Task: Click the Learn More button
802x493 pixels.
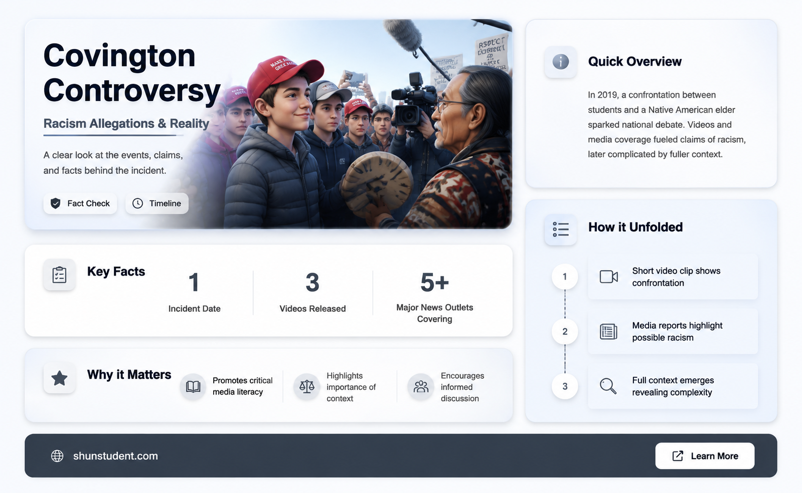Action: point(705,456)
